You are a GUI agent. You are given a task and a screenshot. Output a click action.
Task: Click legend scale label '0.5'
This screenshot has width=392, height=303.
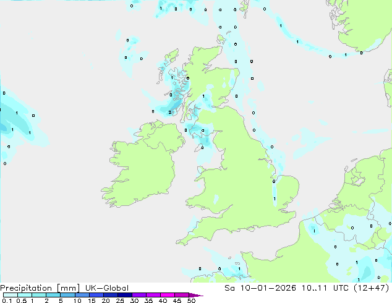tap(21, 301)
